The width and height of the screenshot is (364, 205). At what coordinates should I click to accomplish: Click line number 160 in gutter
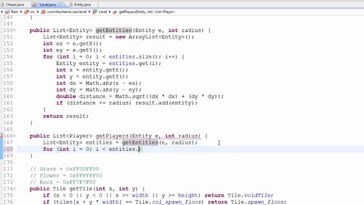(8, 96)
